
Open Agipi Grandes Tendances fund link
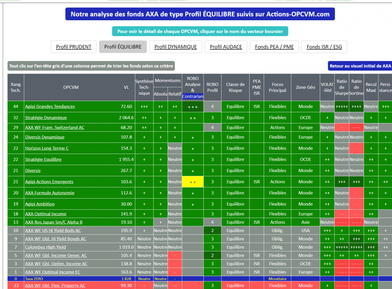(x=50, y=107)
